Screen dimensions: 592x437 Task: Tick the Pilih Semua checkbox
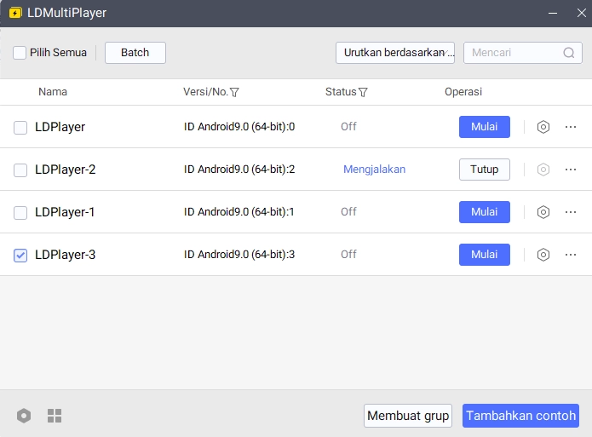pyautogui.click(x=20, y=53)
